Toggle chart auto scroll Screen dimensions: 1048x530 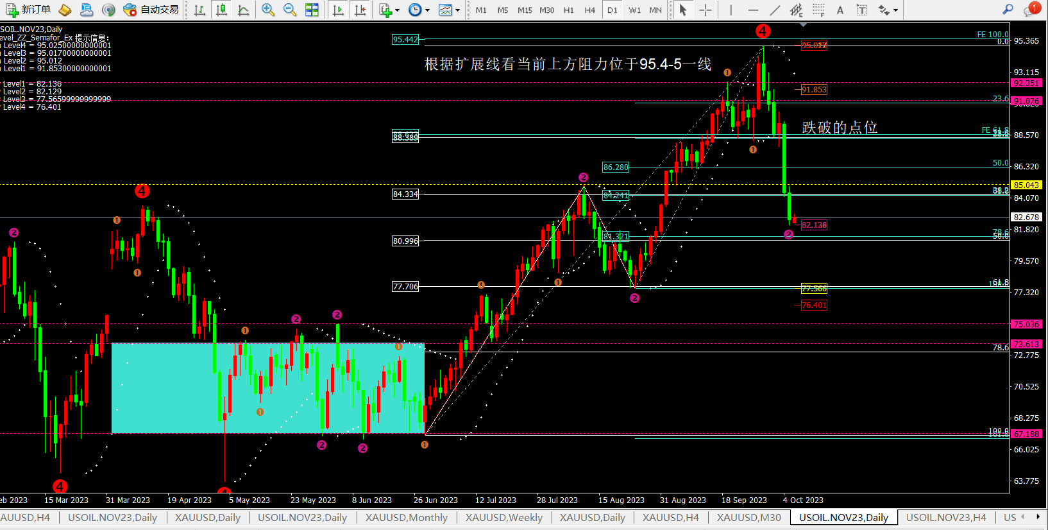338,10
